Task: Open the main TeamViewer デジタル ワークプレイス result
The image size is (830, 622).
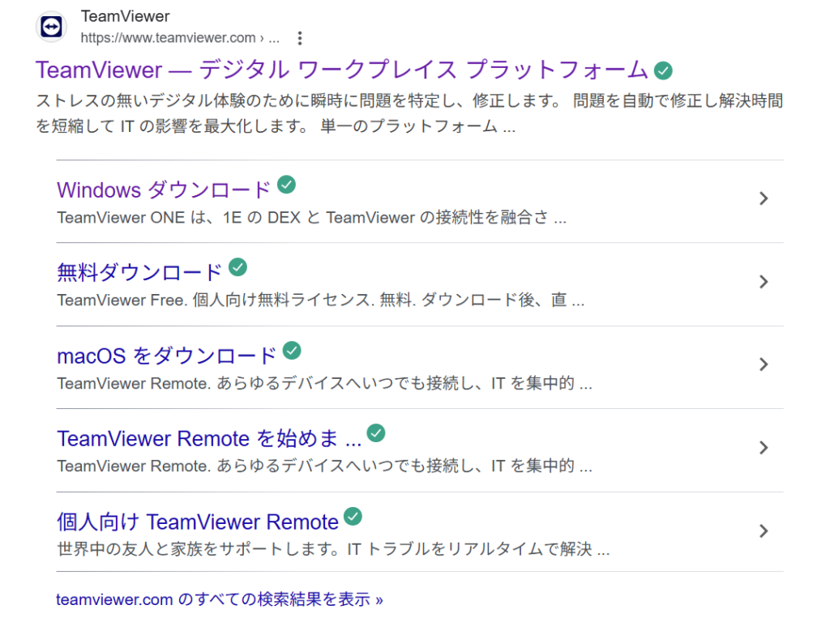Action: tap(342, 70)
